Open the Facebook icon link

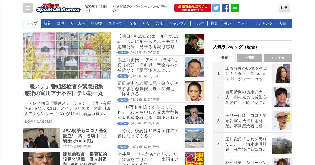[225, 8]
